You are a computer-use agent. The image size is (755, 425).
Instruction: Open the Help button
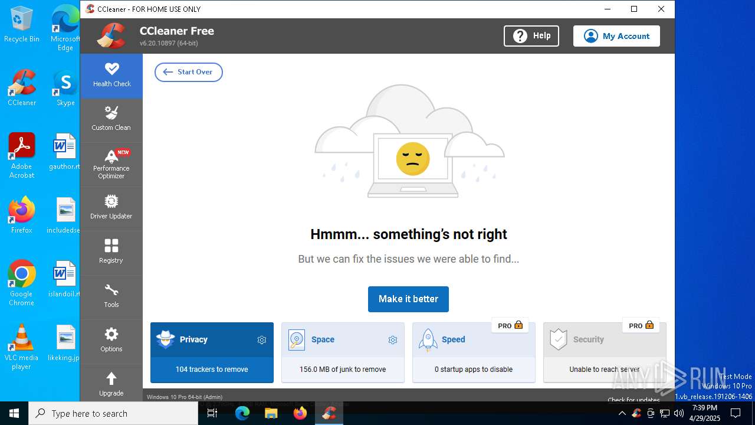(x=531, y=36)
